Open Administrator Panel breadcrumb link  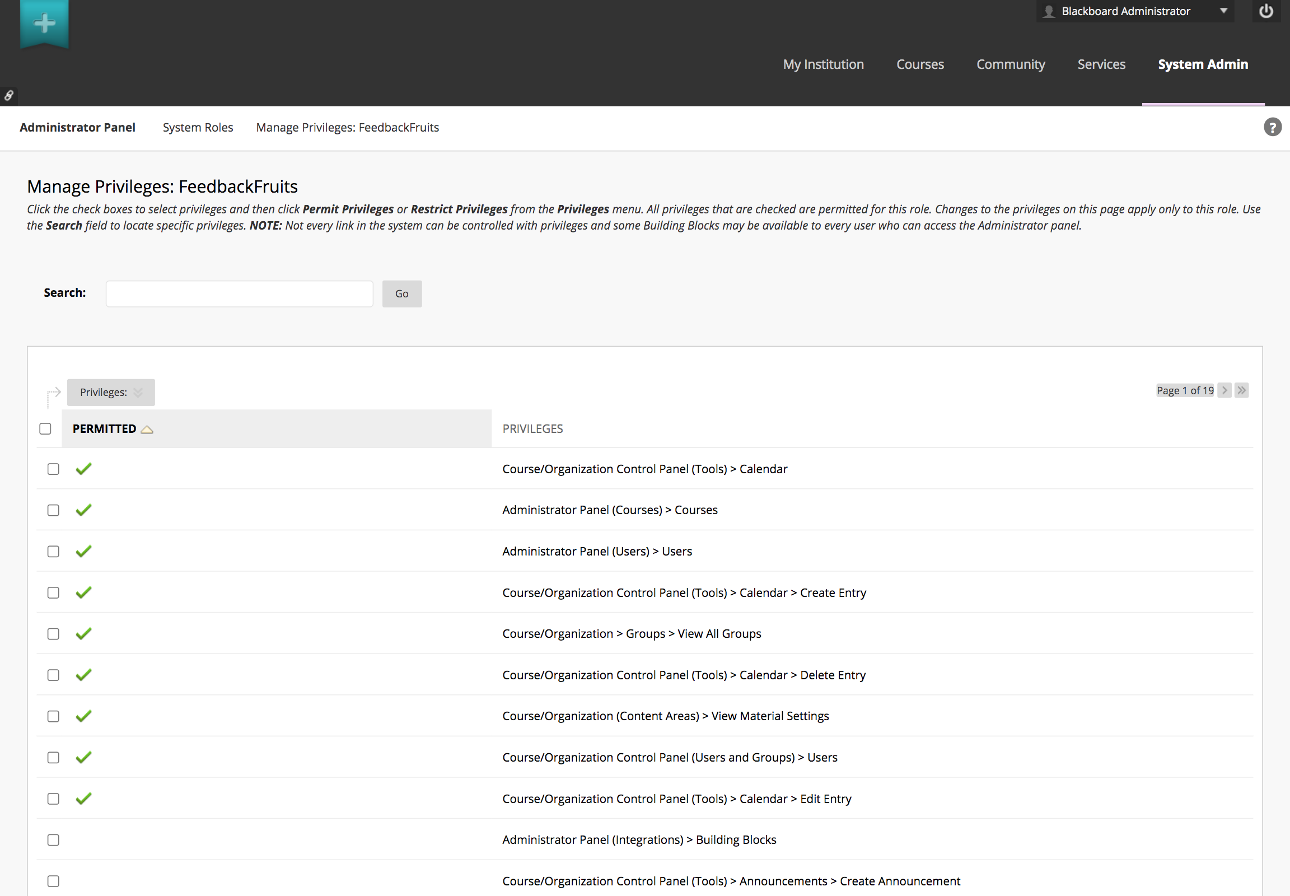pos(77,128)
